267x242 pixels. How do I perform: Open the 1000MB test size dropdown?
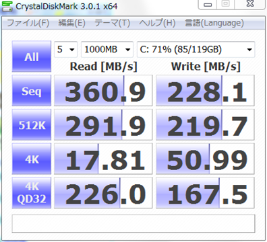(x=107, y=49)
